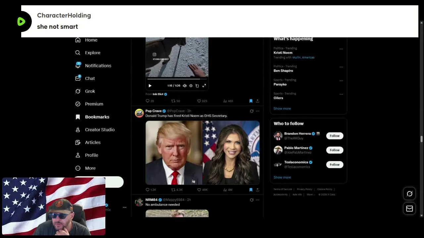Open account switcher three-dot menu

point(125,207)
